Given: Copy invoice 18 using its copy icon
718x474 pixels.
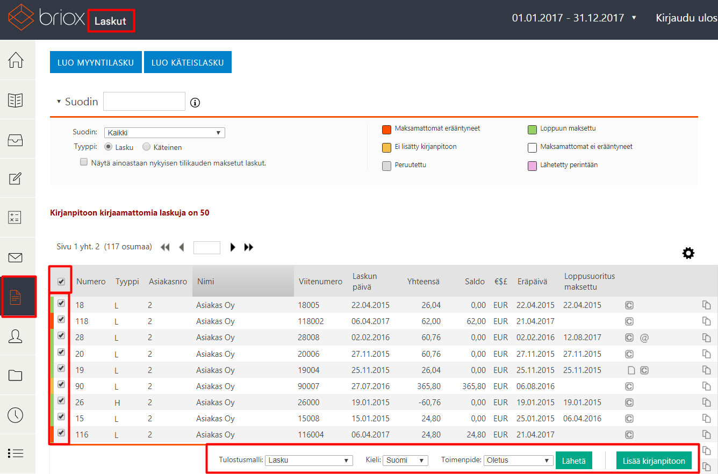Looking at the screenshot, I should click(707, 305).
